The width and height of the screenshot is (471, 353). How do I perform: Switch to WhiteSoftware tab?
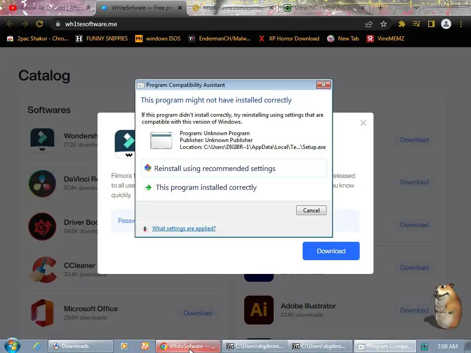(x=141, y=8)
